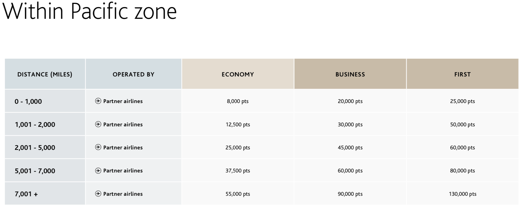Click airplane icon in 7,001 + row
Viewport: 519px width, 207px height.
click(x=98, y=194)
